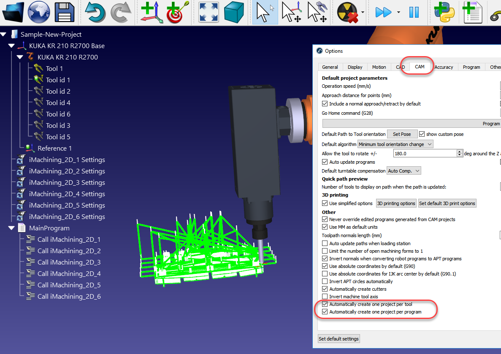The height and width of the screenshot is (354, 501).
Task: Open the Default turntable compensation dropdown
Action: (404, 171)
